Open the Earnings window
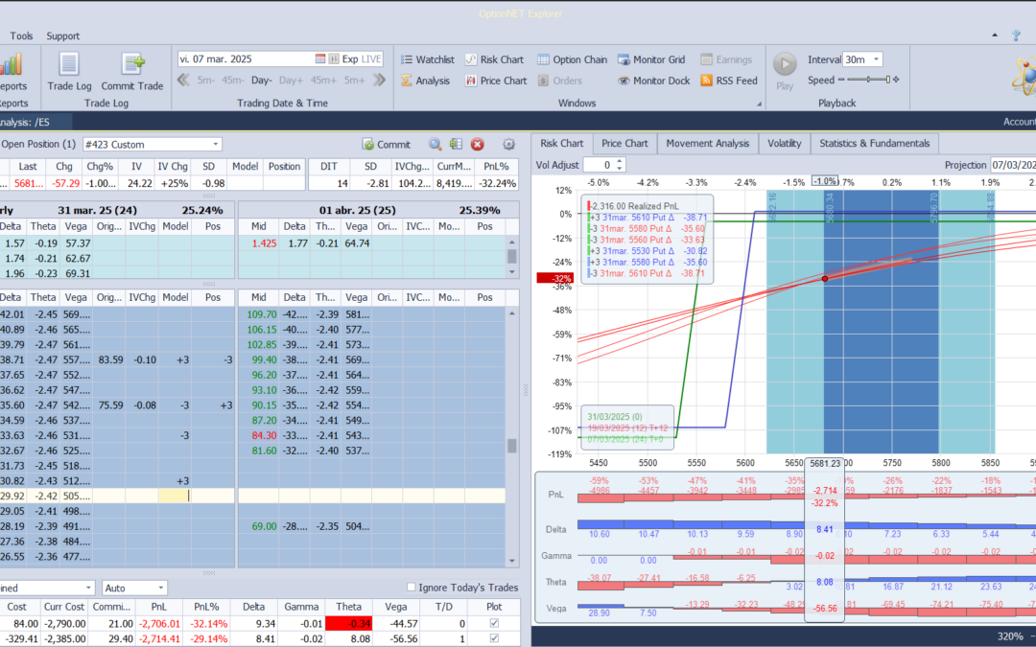The height and width of the screenshot is (647, 1036). (x=726, y=59)
